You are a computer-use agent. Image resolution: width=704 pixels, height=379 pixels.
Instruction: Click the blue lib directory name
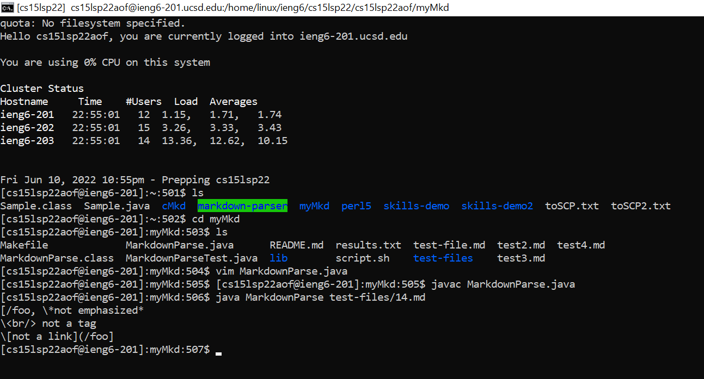[278, 258]
